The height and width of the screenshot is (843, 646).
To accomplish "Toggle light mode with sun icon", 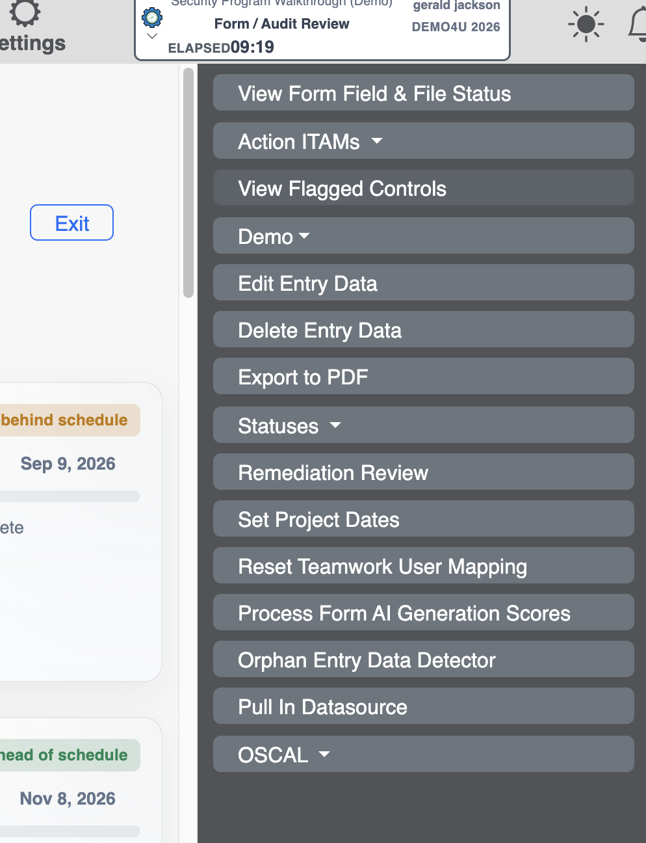I will 586,24.
